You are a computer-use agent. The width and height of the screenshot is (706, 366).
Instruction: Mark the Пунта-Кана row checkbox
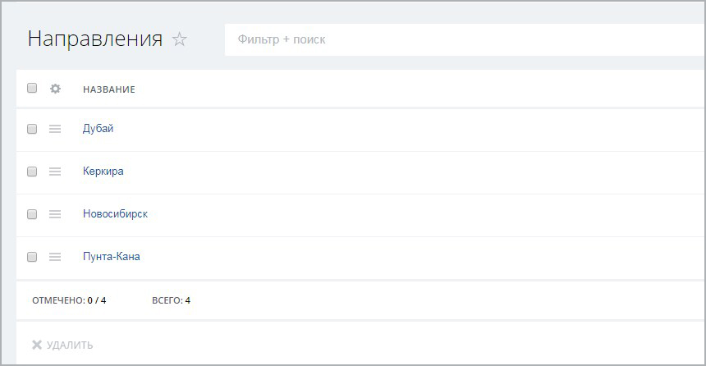[32, 257]
